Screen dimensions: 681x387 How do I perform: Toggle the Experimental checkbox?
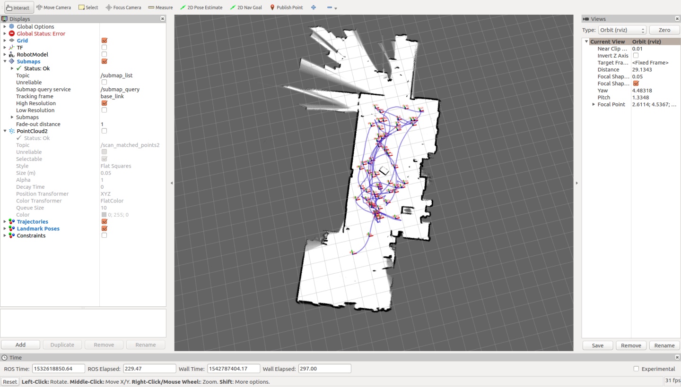[x=636, y=369]
